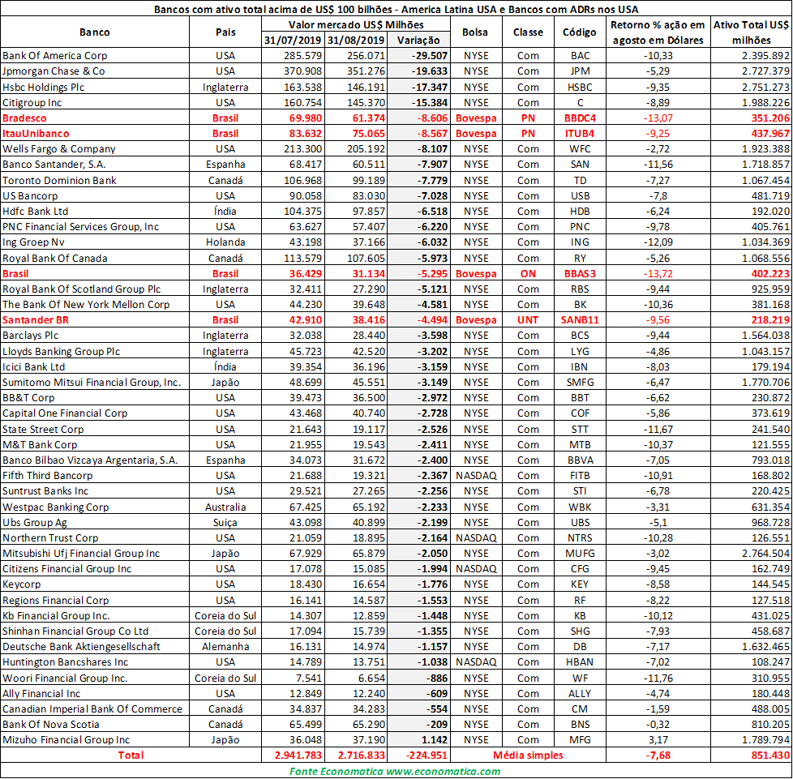
Task: Click Mizuho Financial Group Inc name
Action: click(66, 740)
